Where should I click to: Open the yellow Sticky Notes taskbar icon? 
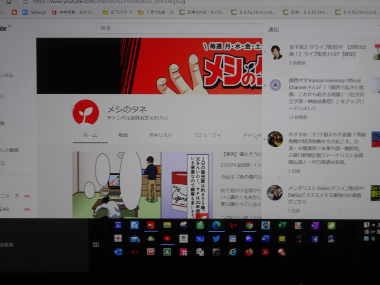click(282, 239)
